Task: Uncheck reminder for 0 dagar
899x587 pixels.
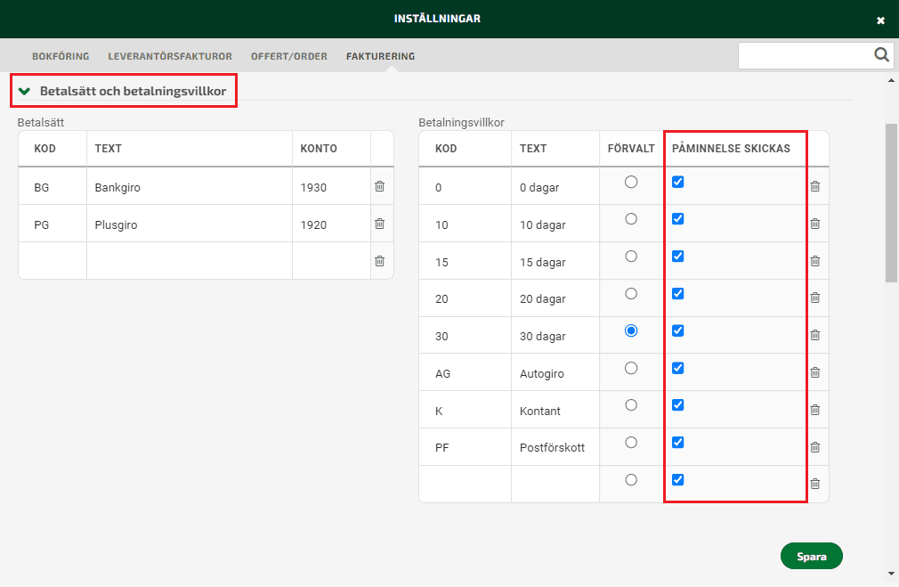Action: [x=677, y=182]
